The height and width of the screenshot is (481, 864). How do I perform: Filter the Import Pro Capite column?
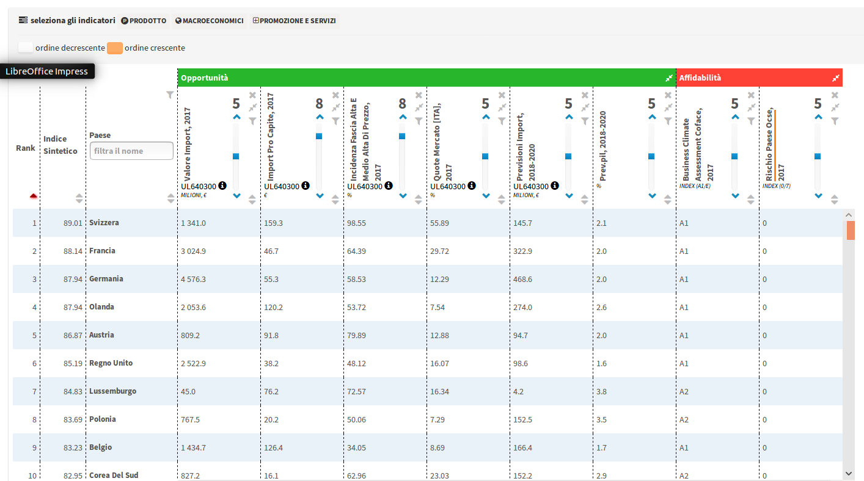click(335, 121)
